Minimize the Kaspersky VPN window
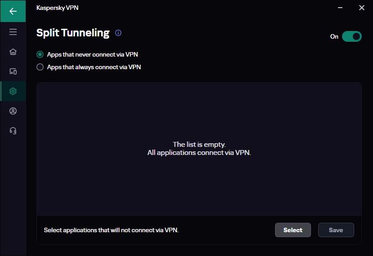The height and width of the screenshot is (256, 373). click(341, 8)
